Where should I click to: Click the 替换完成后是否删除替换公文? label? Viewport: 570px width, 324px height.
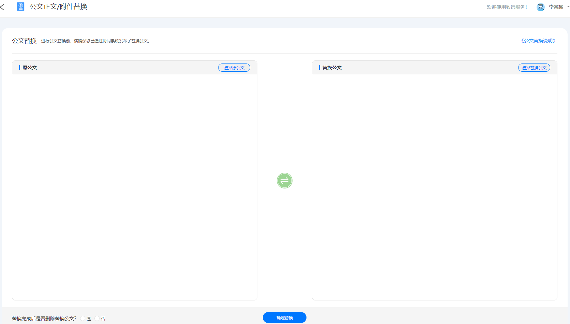[44, 319]
